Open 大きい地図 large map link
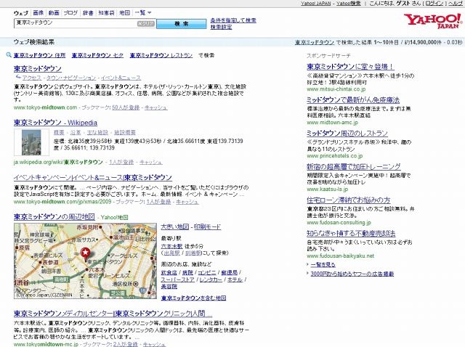The height and width of the screenshot is (347, 465). point(174,227)
